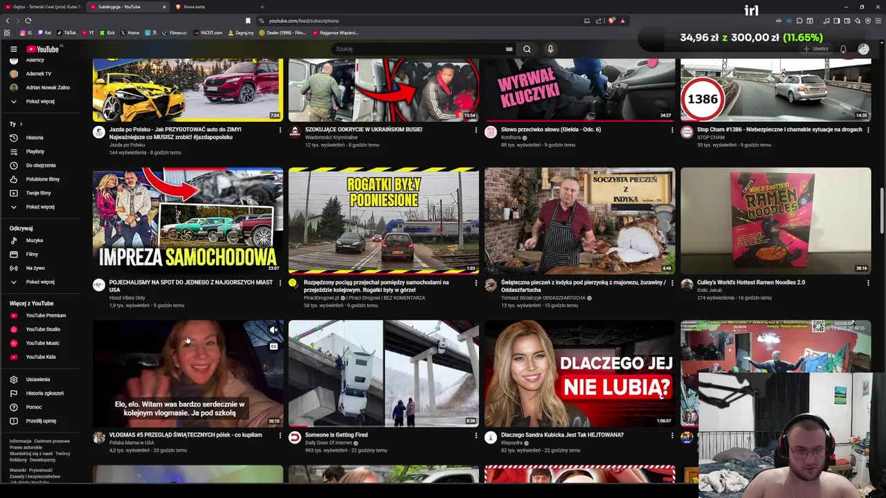Image resolution: width=886 pixels, height=498 pixels.
Task: Open Na żywo live section
Action: [35, 268]
